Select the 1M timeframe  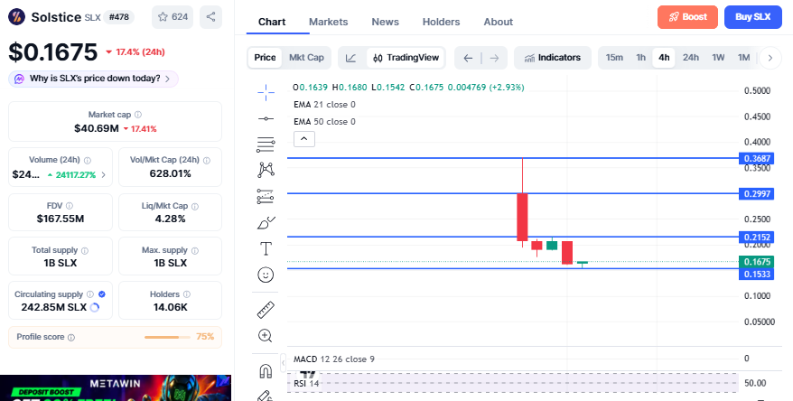[743, 58]
